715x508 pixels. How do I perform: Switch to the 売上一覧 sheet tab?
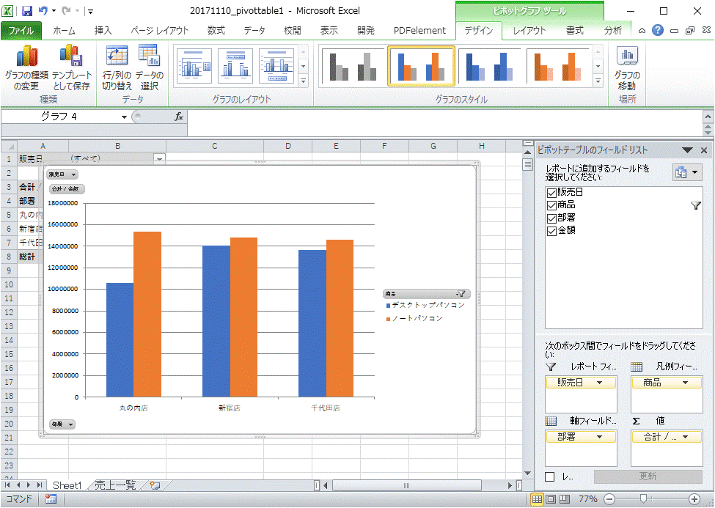point(116,485)
